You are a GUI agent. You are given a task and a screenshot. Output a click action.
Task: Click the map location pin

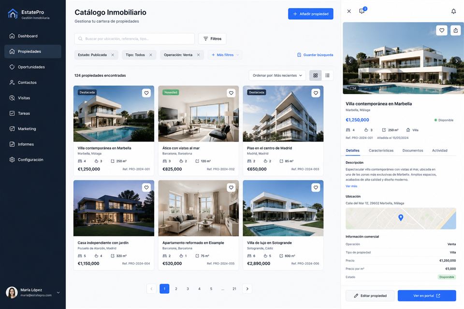[x=401, y=218]
